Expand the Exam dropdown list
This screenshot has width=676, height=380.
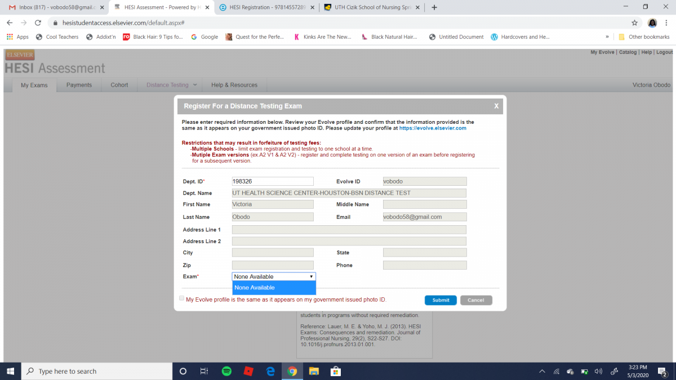pos(274,276)
